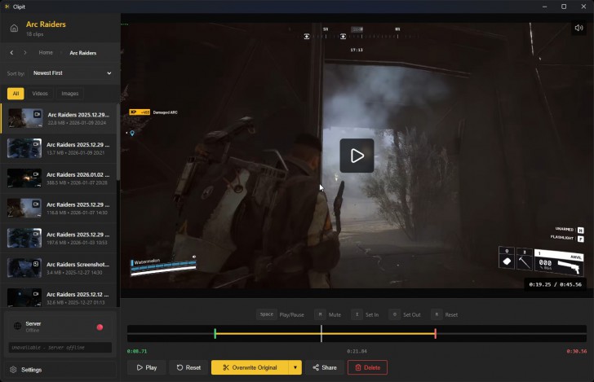Delete the clip with the Delete button

coord(367,367)
